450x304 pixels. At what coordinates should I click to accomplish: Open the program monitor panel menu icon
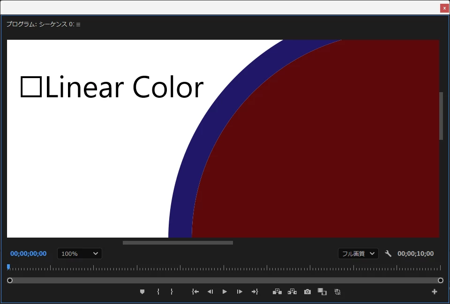[78, 25]
